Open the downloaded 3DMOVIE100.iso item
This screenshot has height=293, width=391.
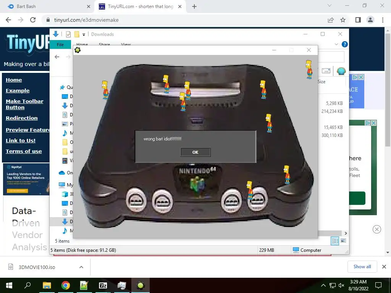(x=37, y=267)
